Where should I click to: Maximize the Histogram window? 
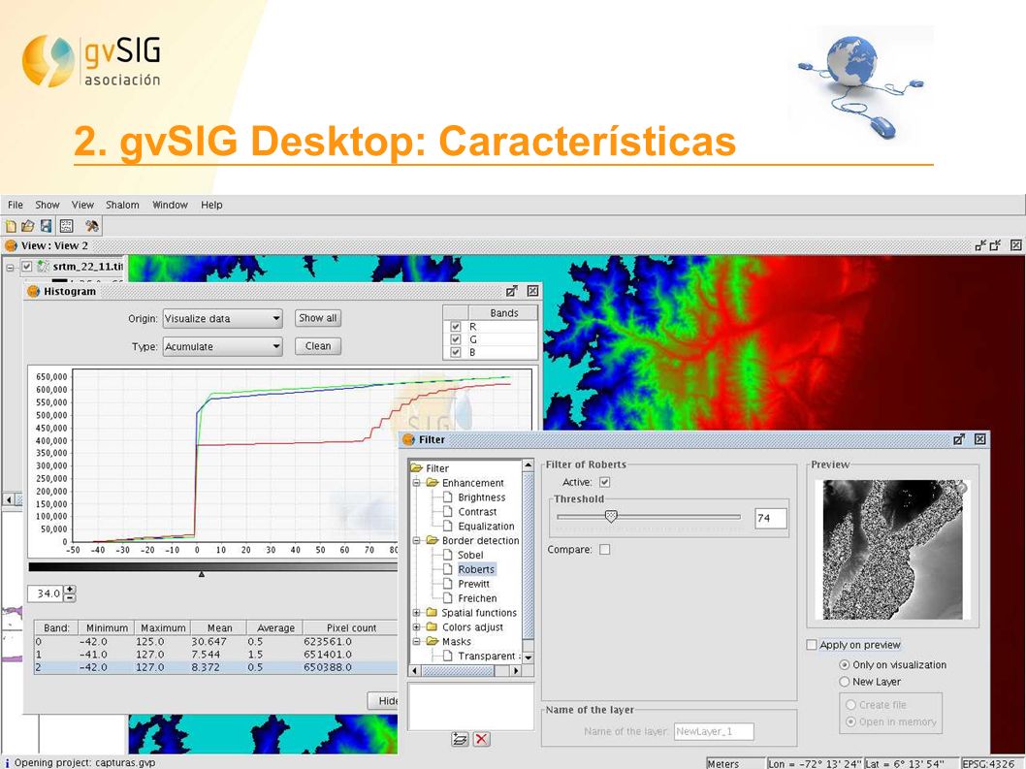pos(512,291)
